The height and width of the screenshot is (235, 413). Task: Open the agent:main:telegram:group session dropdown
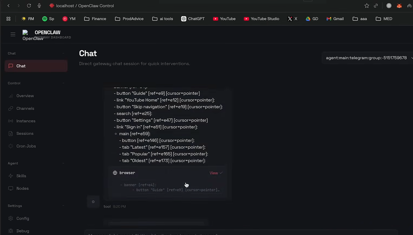tap(368, 58)
